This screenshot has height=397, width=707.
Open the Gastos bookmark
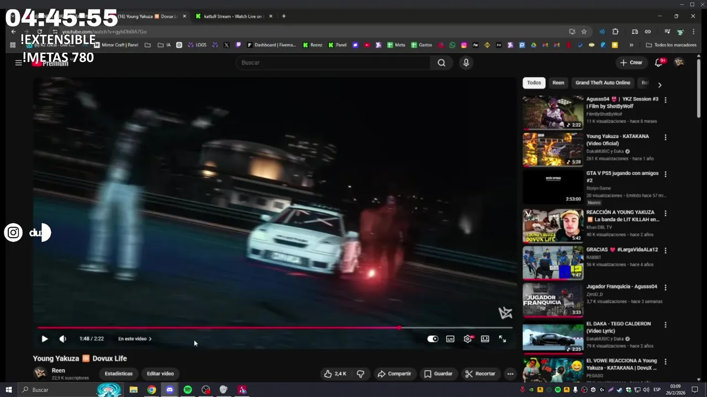pos(421,45)
